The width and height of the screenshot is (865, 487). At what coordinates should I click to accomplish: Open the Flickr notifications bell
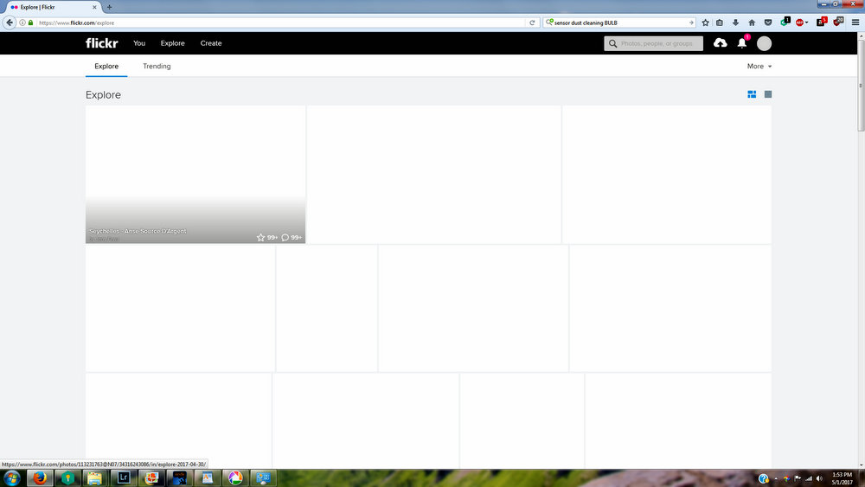click(741, 43)
